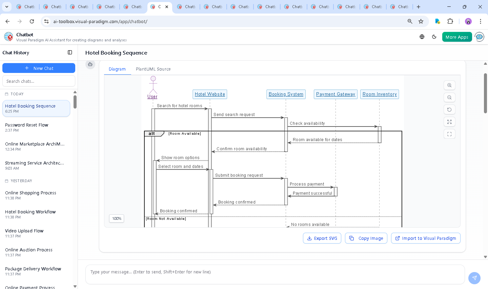The height and width of the screenshot is (289, 488).
Task: Reset the diagram view
Action: (x=449, y=110)
